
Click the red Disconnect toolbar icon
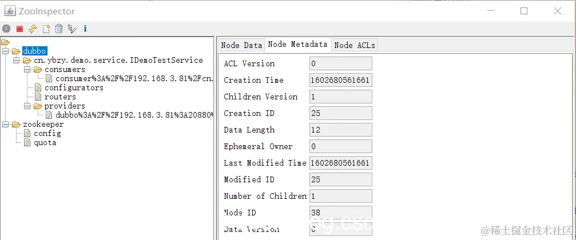pyautogui.click(x=20, y=29)
